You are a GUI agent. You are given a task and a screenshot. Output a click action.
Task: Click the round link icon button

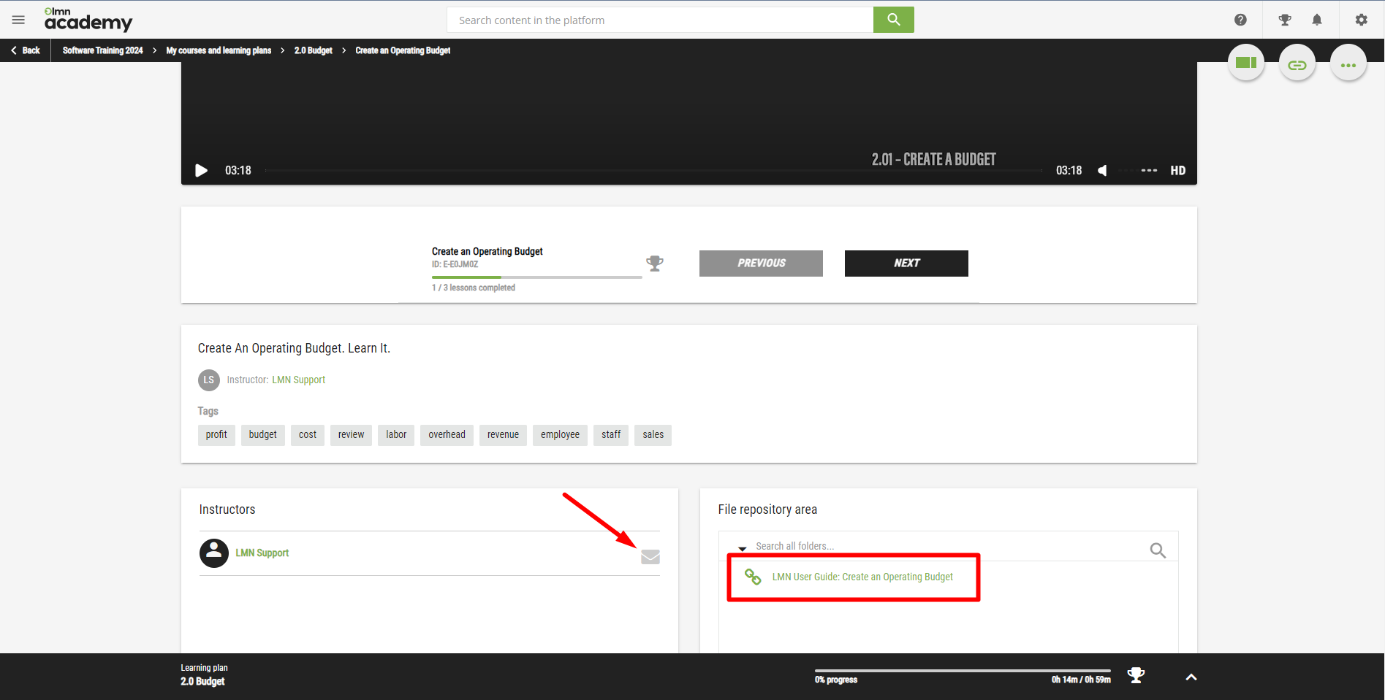1297,65
